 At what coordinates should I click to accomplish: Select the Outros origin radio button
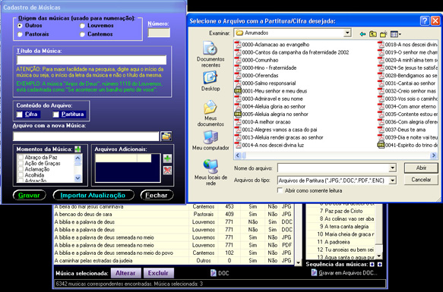pos(20,26)
